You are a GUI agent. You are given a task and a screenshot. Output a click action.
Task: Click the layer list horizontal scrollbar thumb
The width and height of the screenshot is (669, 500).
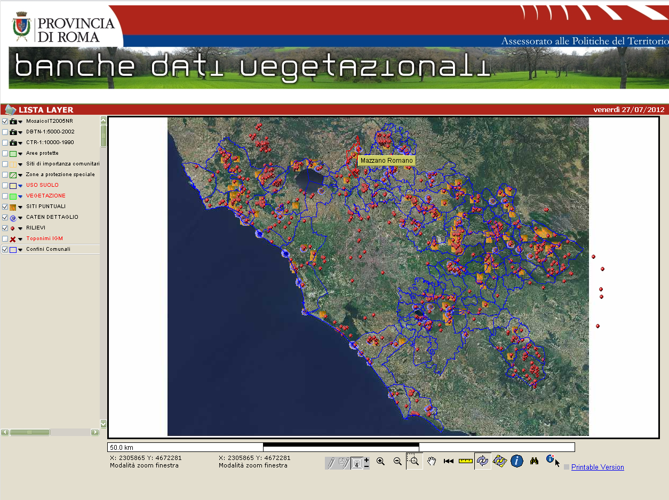[x=30, y=432]
